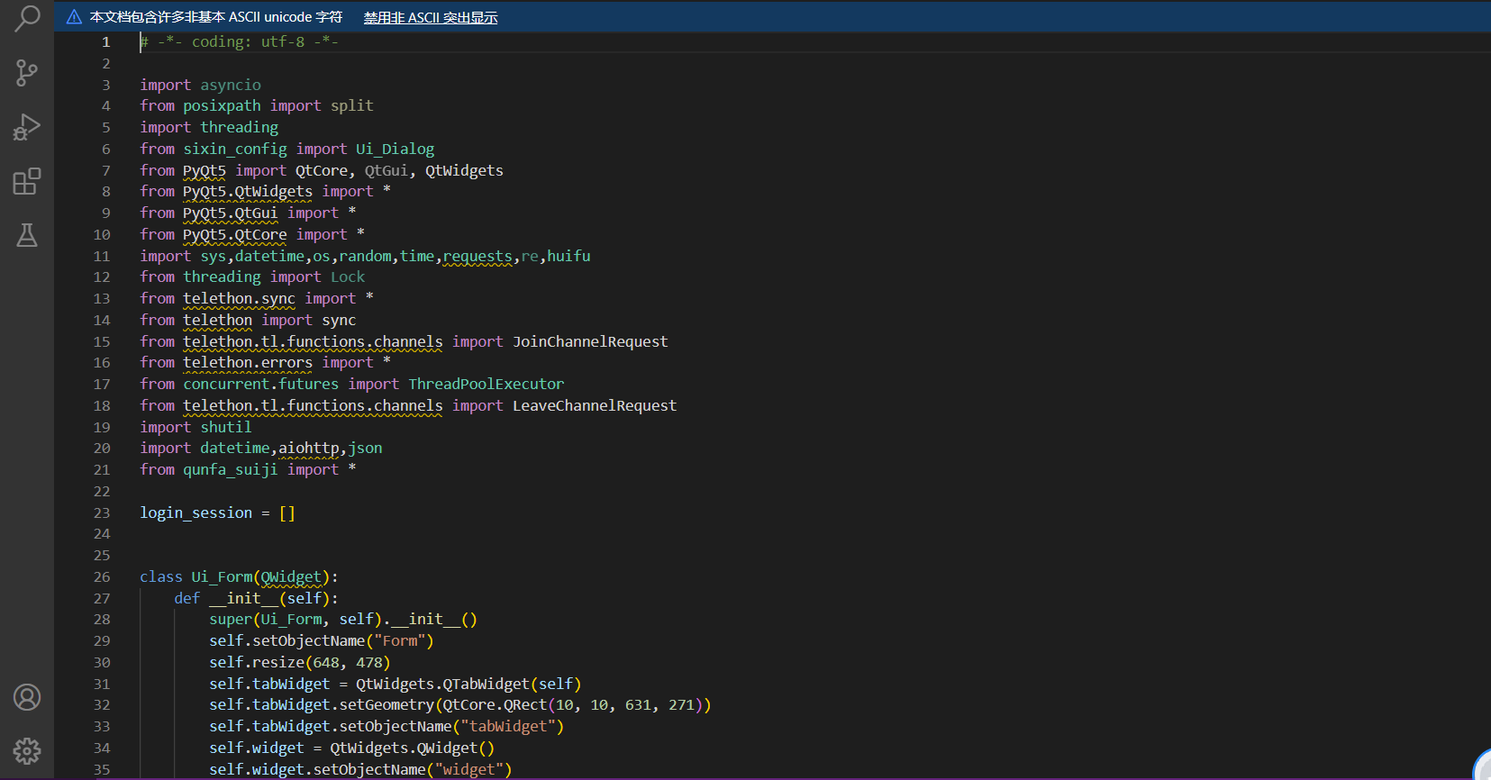Open the Testing flask view
This screenshot has width=1491, height=780.
pyautogui.click(x=27, y=235)
